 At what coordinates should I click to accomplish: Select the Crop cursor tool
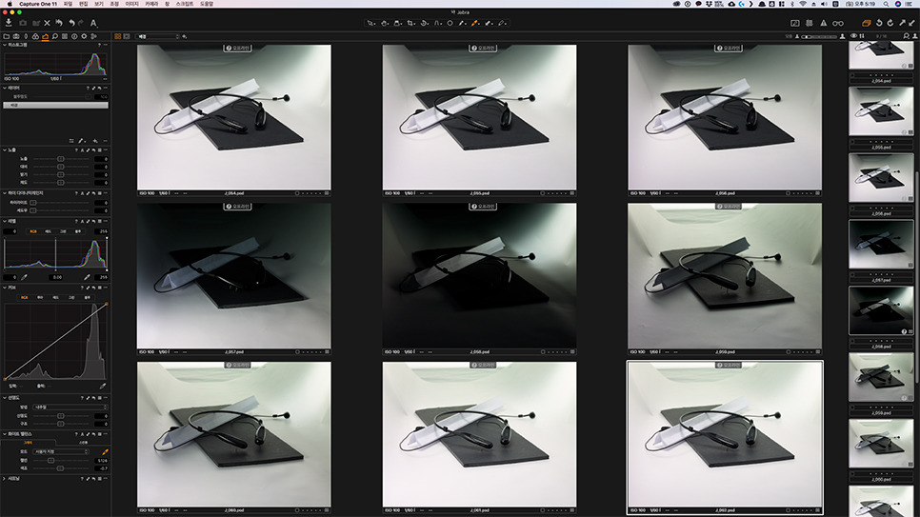point(410,24)
